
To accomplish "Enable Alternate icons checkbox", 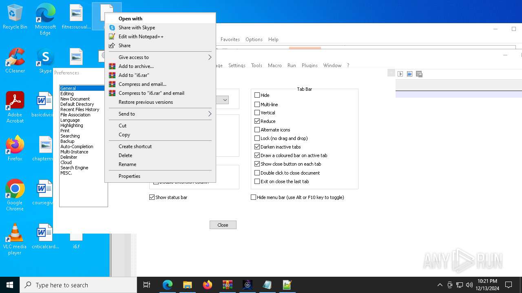I will point(257,130).
